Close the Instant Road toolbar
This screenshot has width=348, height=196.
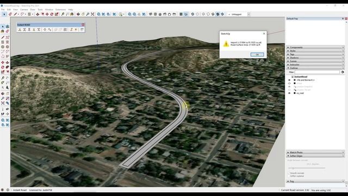[x=83, y=24]
